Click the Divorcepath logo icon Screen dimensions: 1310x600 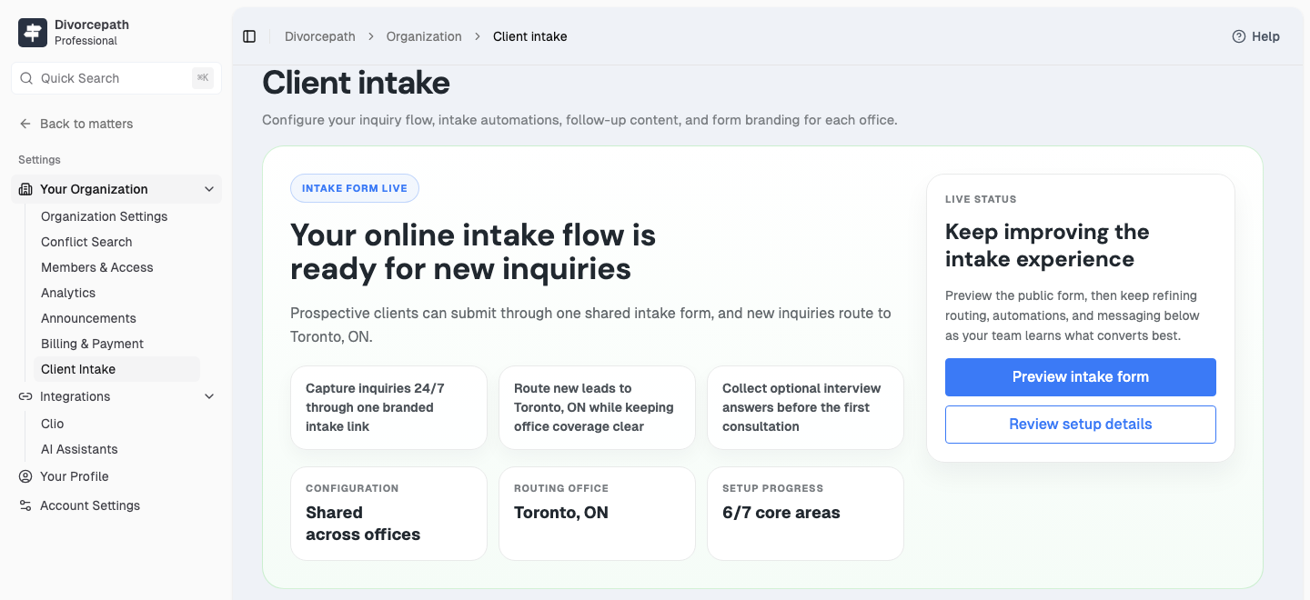(x=33, y=33)
